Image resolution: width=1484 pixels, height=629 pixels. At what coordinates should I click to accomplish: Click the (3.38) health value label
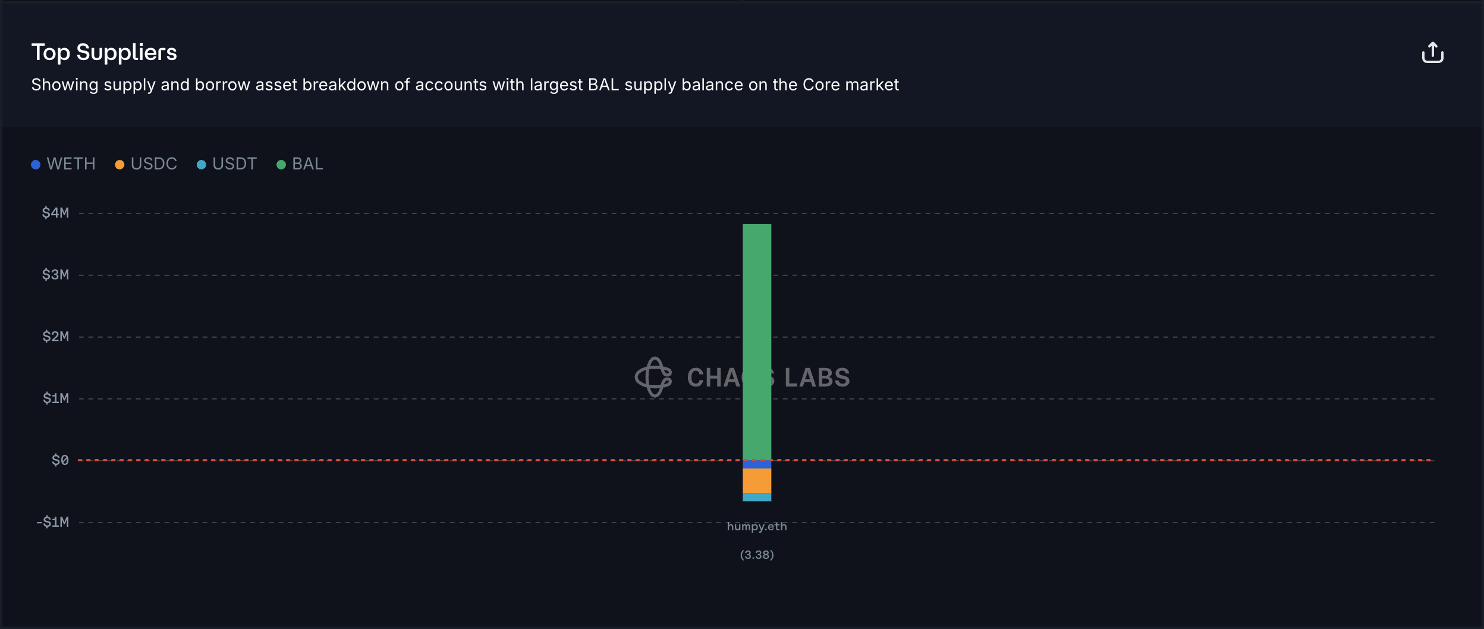(757, 555)
